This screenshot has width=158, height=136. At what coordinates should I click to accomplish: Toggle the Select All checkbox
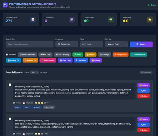(x=7, y=55)
